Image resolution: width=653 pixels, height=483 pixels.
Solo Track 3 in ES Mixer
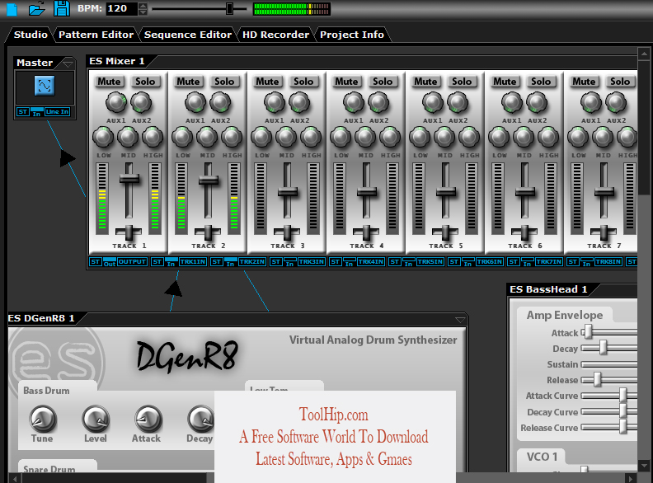pyautogui.click(x=303, y=82)
